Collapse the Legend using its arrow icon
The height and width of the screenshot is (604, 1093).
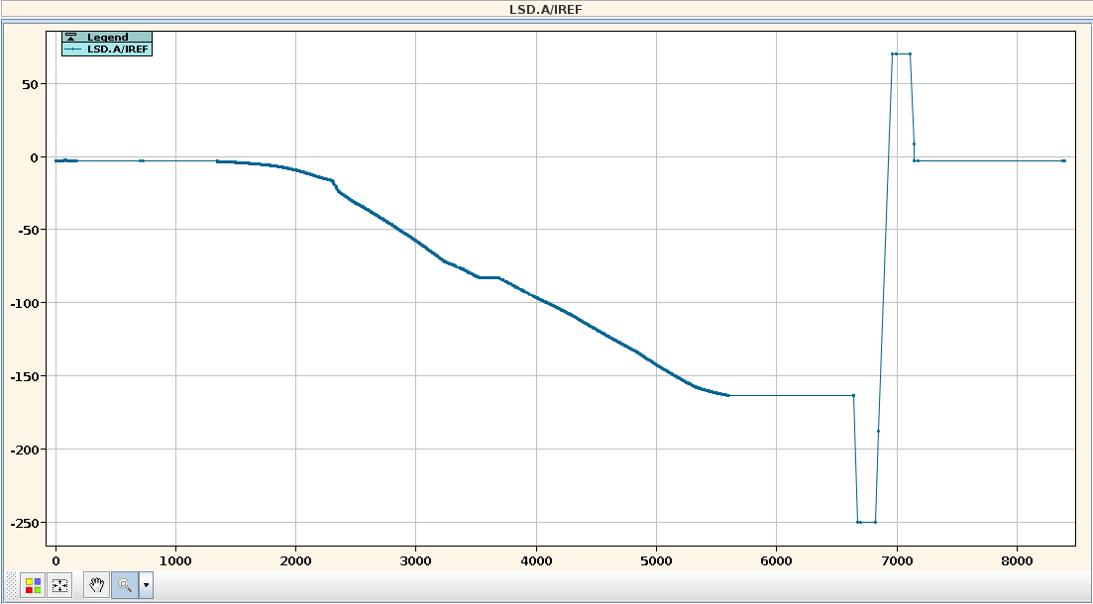click(70, 38)
